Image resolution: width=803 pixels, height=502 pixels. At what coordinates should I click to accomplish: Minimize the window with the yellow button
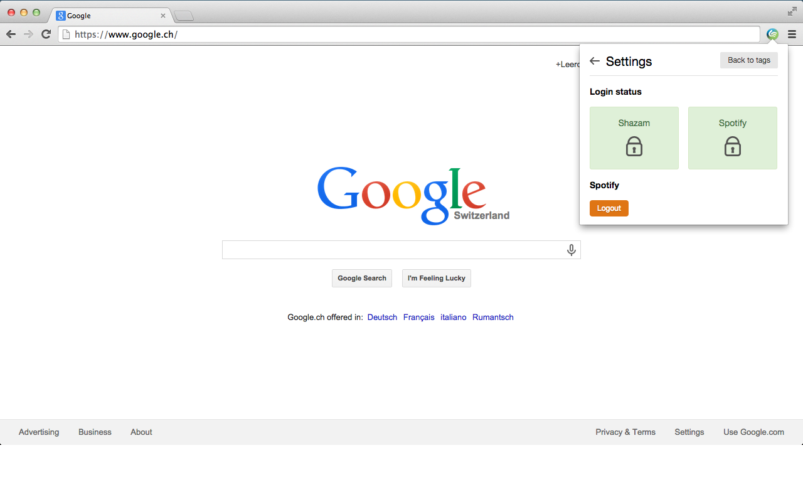[x=24, y=13]
